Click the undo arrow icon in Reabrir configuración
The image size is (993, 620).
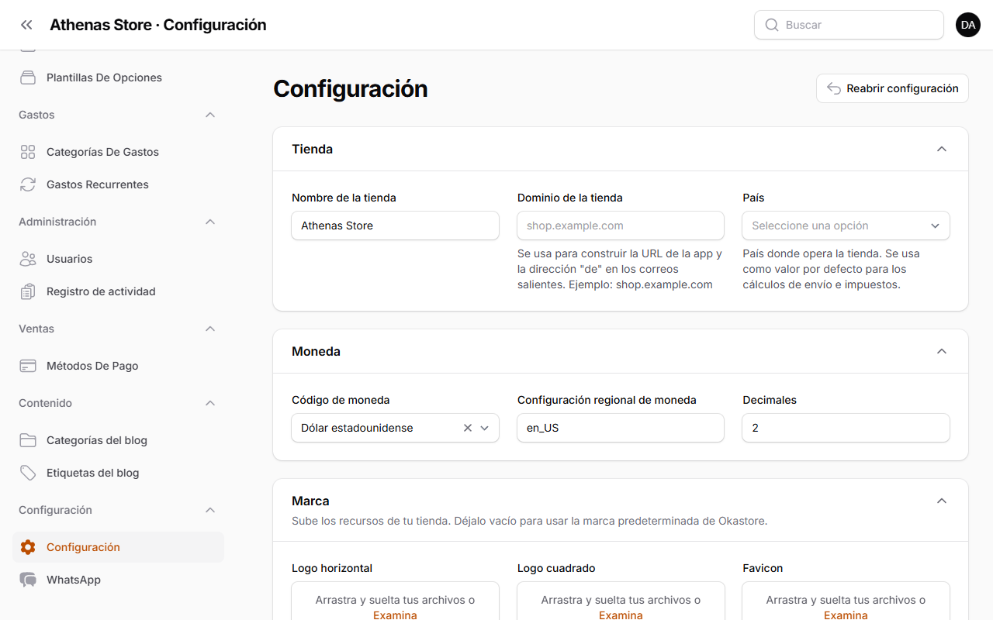click(834, 88)
